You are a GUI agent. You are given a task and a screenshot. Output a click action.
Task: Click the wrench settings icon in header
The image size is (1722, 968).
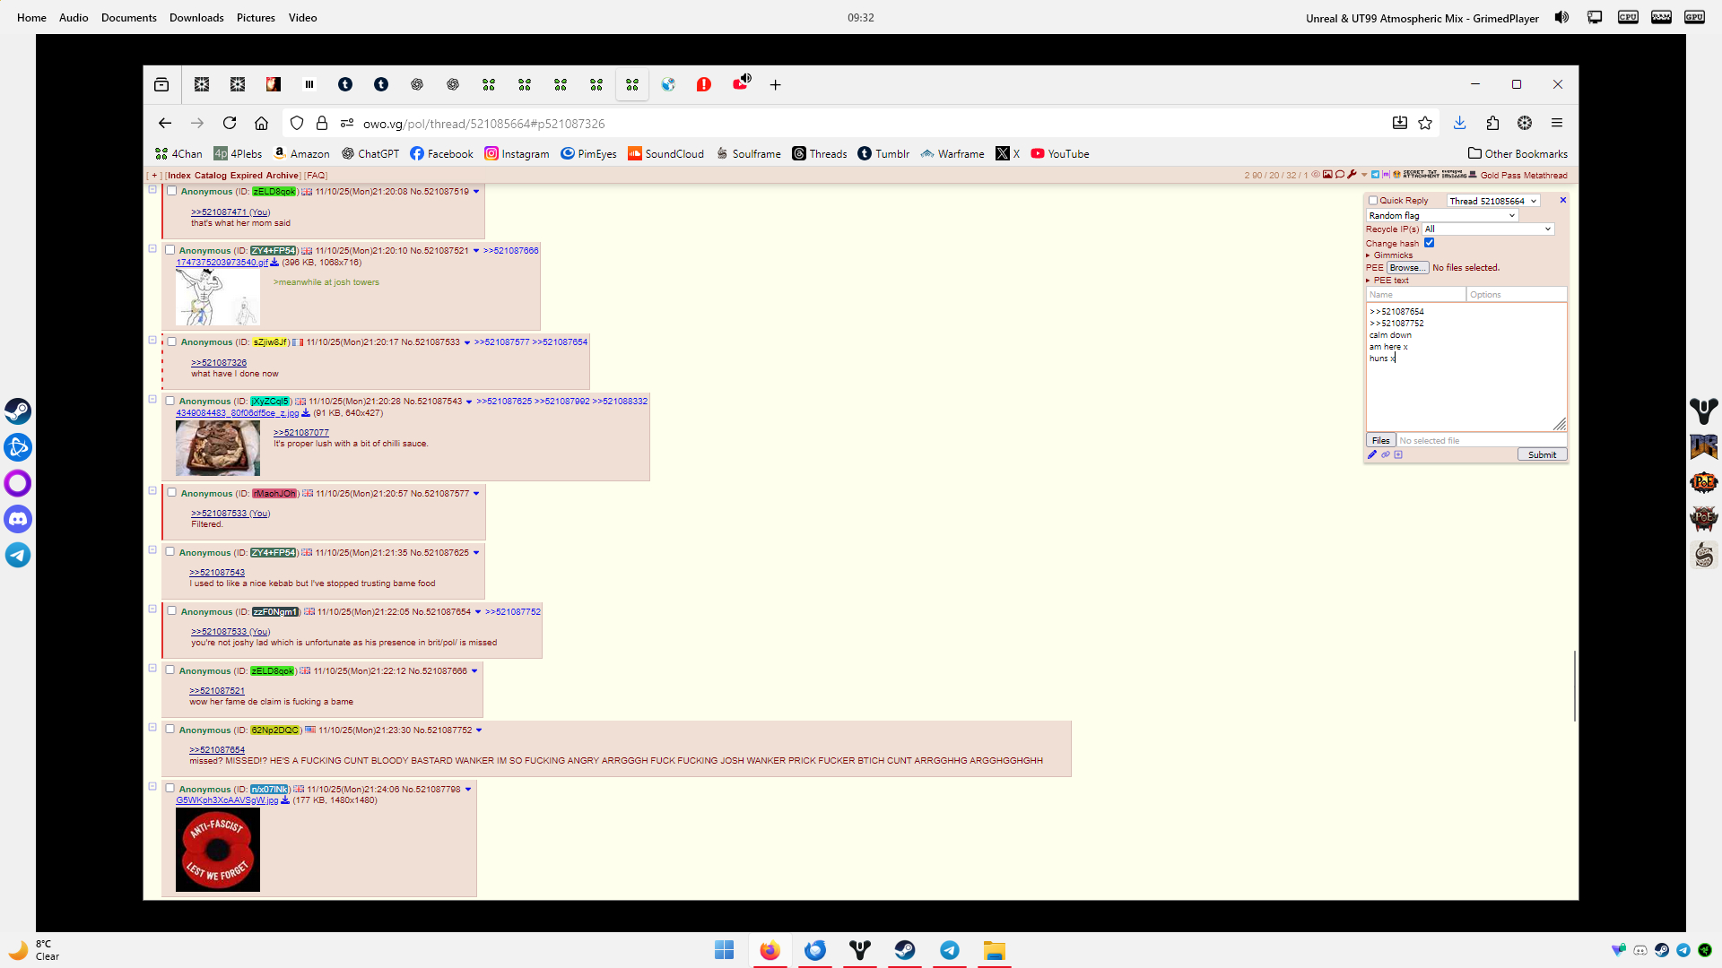click(1352, 175)
